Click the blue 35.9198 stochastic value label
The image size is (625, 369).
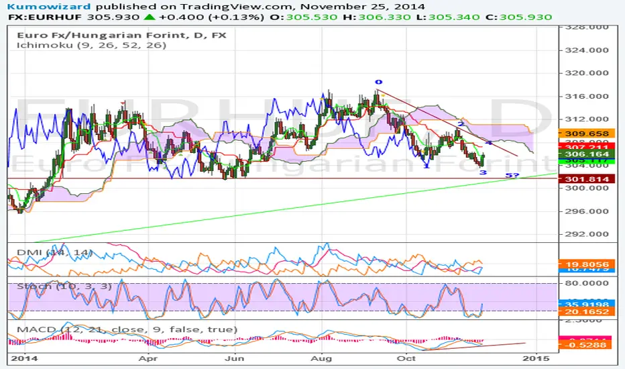(x=587, y=304)
